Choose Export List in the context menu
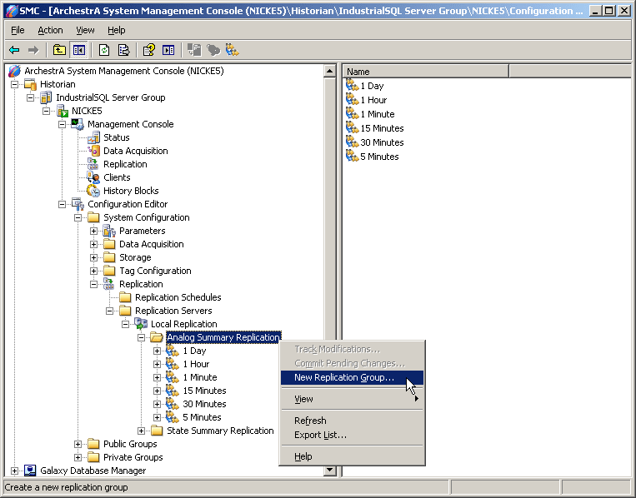 (352, 435)
